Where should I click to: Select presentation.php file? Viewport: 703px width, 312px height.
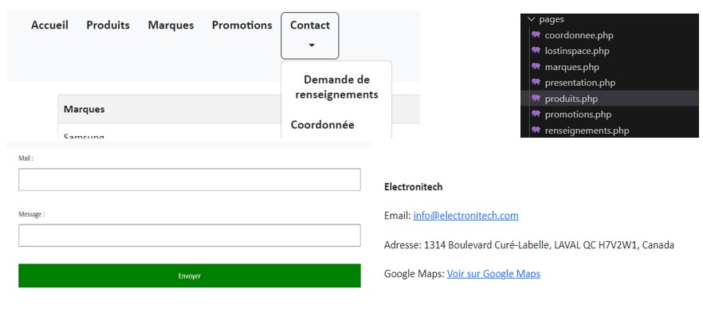point(580,83)
